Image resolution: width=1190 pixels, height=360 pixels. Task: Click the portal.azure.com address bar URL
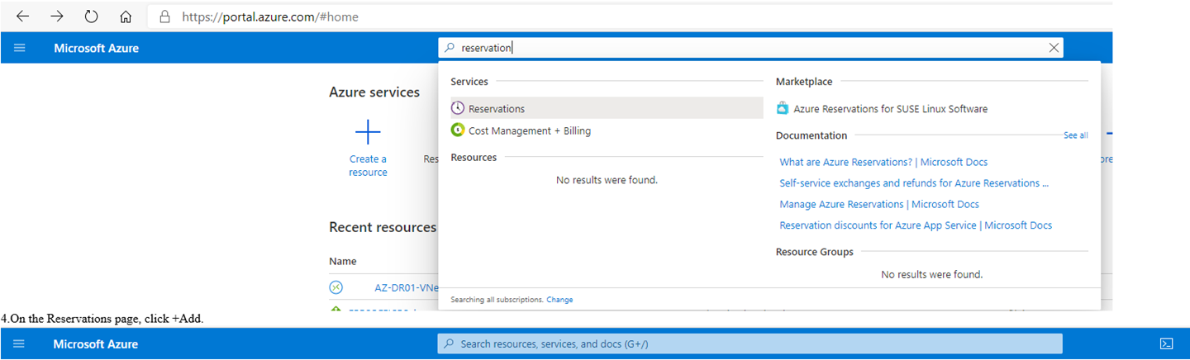[269, 17]
